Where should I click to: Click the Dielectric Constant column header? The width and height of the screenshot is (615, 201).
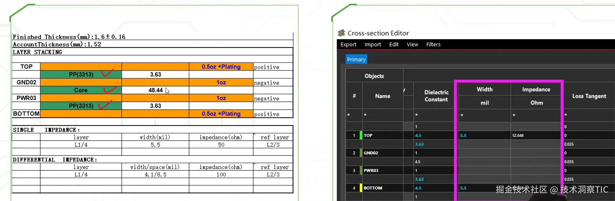436,96
